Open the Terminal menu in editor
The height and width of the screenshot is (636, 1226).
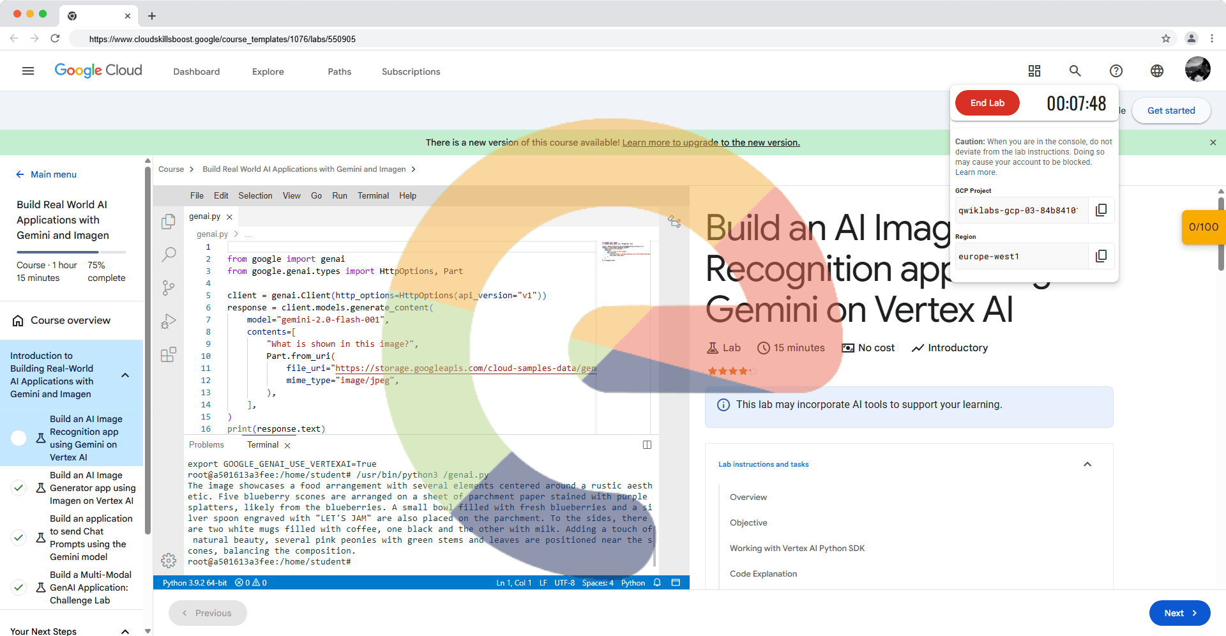point(373,195)
